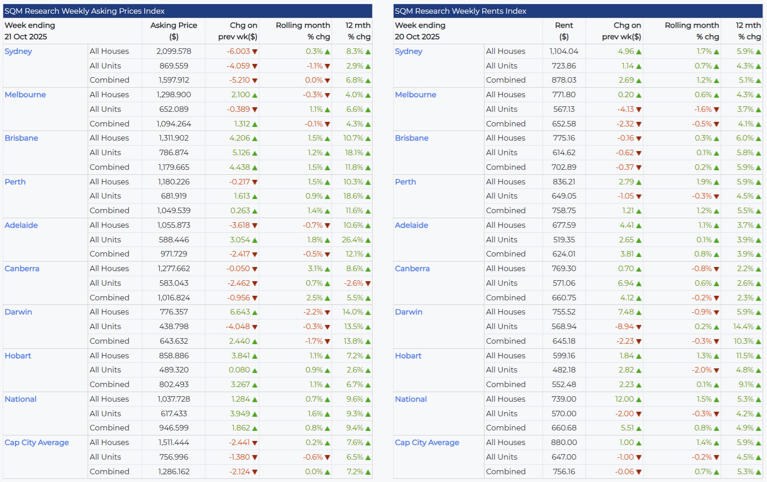Open the National link in Asking Prices table
The width and height of the screenshot is (767, 482).
tap(21, 399)
